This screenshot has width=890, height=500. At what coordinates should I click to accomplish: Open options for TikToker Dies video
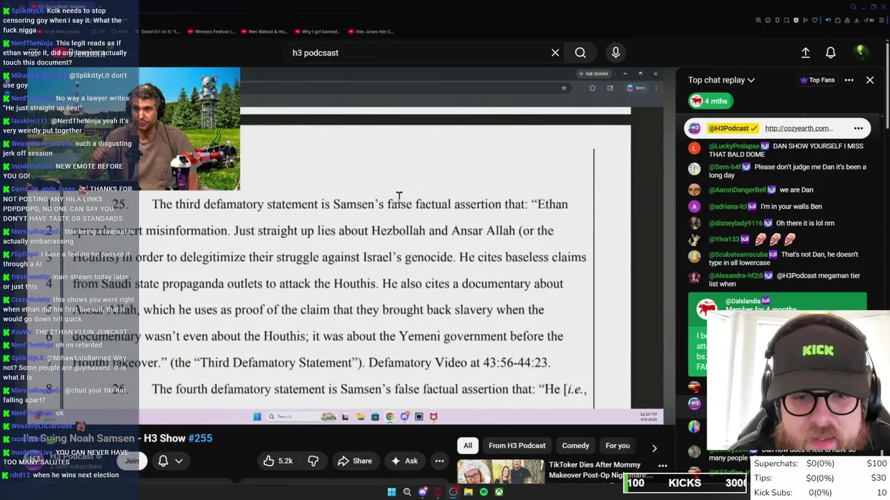[663, 465]
